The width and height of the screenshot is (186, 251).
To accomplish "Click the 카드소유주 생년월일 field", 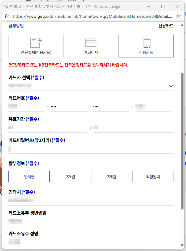I will (x=91, y=222).
